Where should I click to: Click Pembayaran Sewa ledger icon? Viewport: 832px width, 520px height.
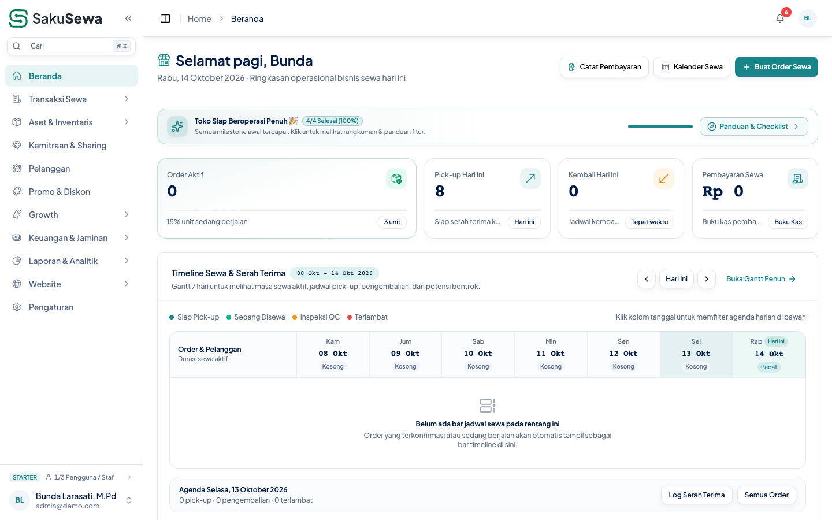tap(798, 179)
